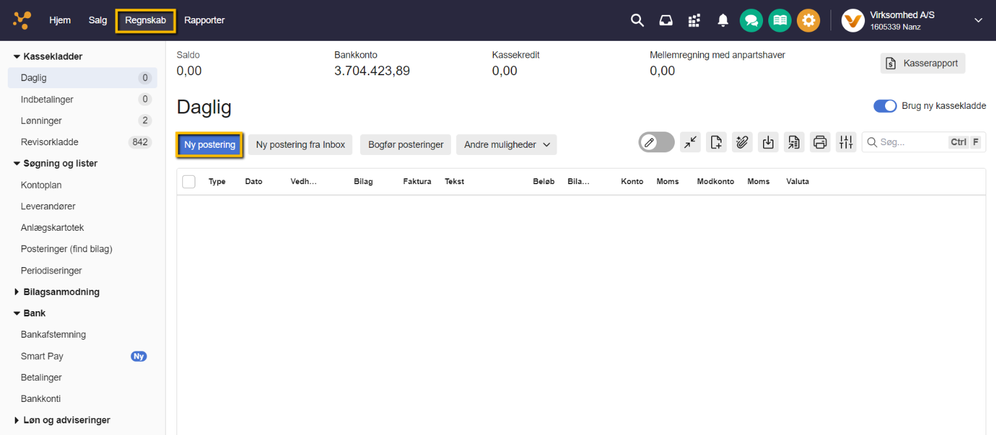Click the Ny postering button
Image resolution: width=996 pixels, height=435 pixels.
(210, 145)
